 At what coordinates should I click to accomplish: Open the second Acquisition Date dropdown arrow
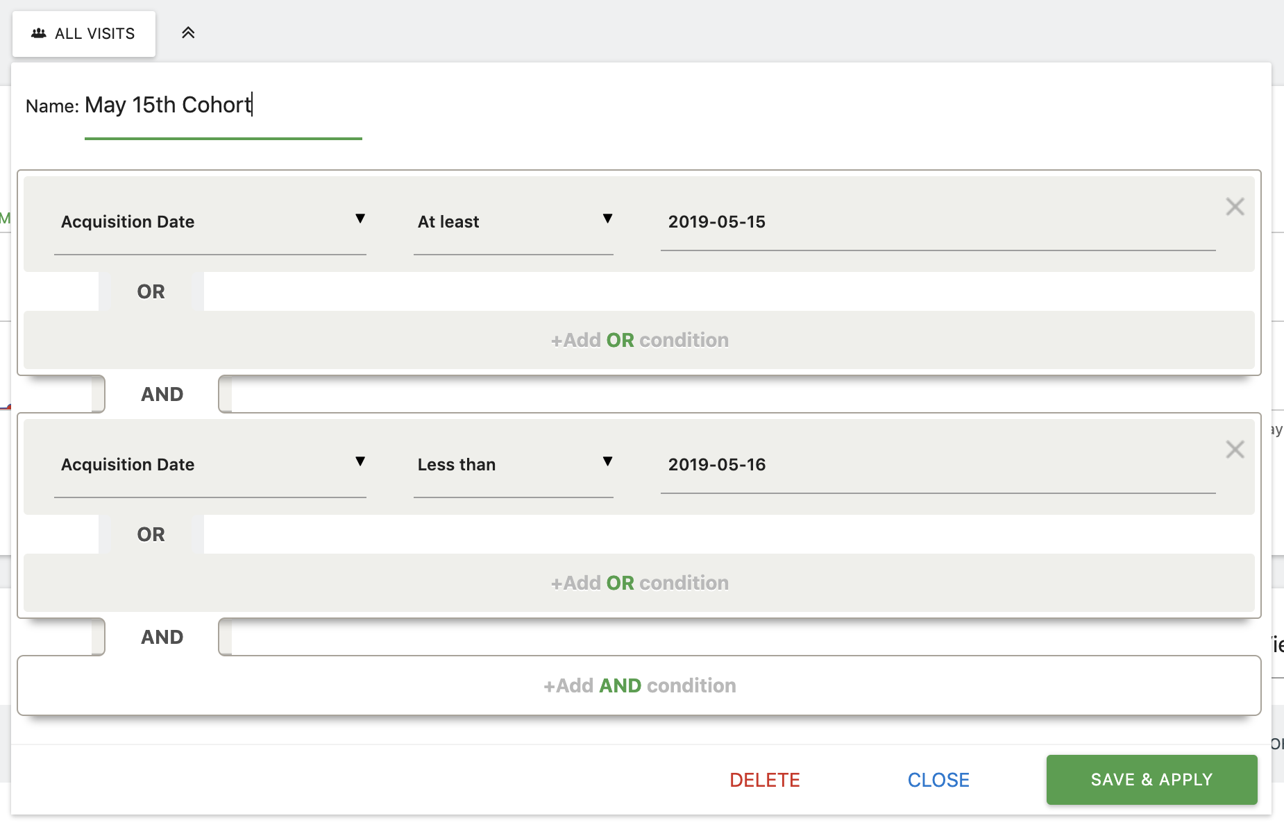[x=360, y=462]
